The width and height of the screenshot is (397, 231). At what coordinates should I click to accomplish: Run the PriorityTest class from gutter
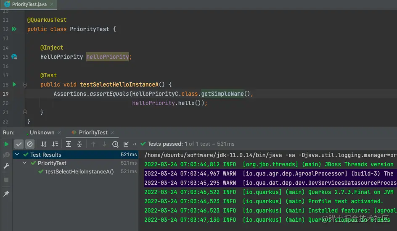pos(14,29)
